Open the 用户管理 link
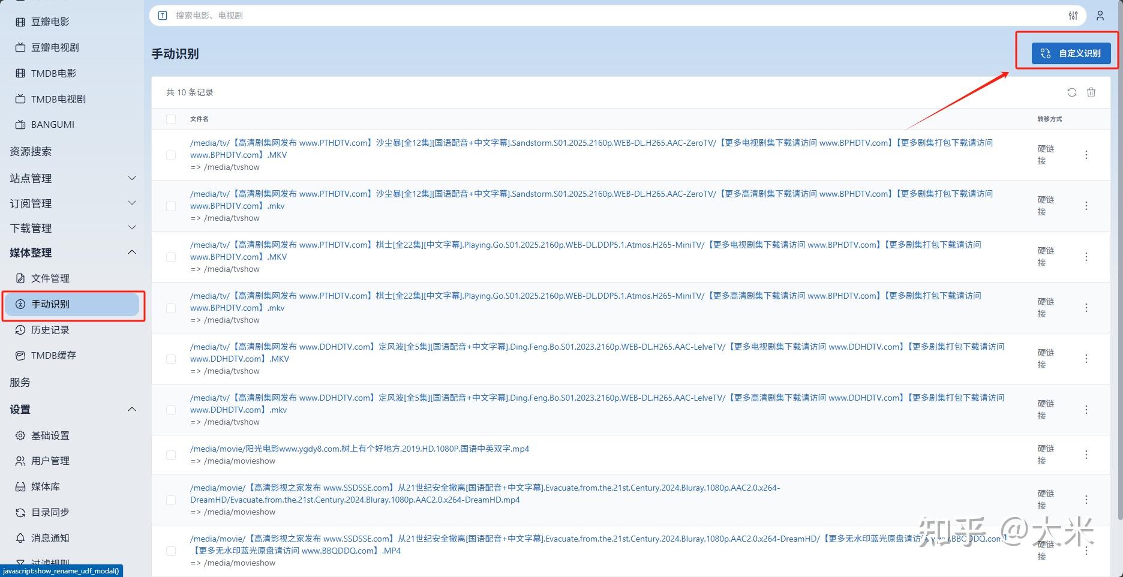1123x577 pixels. 50,460
